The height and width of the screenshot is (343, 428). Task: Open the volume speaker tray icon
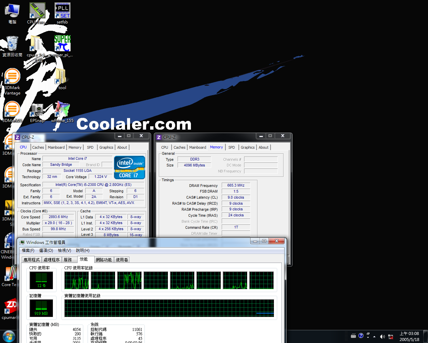coord(383,337)
